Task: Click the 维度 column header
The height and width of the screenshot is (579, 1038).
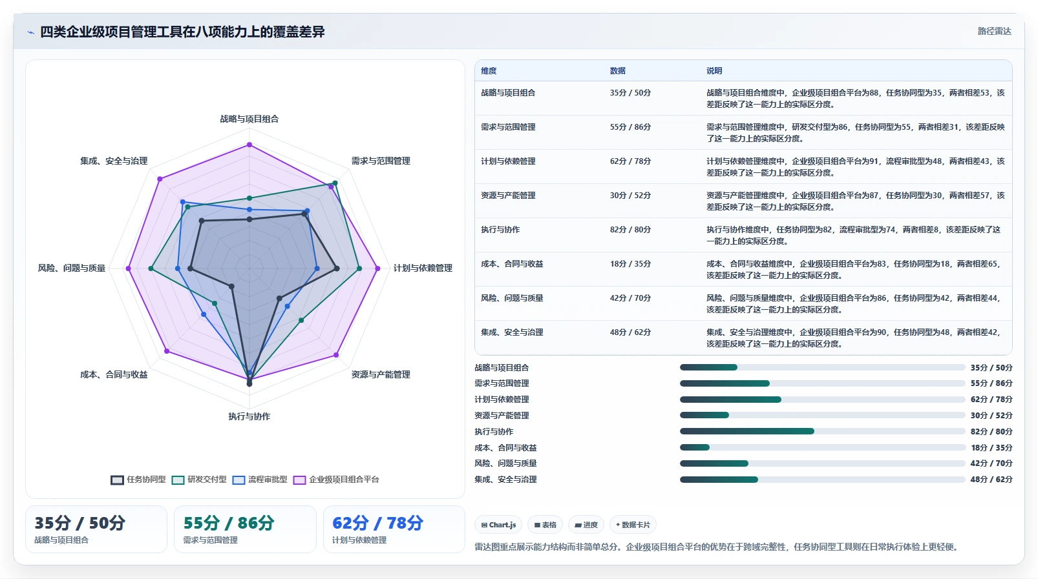Action: pyautogui.click(x=489, y=71)
